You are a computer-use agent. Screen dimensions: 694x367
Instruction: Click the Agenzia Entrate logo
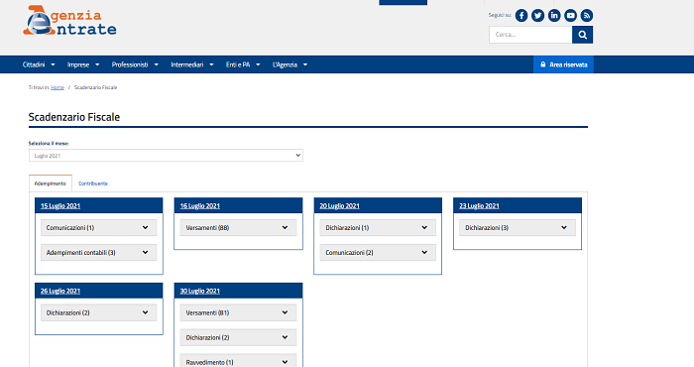70,21
